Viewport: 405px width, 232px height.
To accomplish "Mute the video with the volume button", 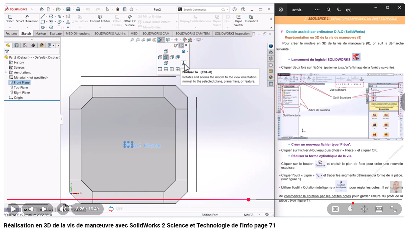I will [x=63, y=209].
